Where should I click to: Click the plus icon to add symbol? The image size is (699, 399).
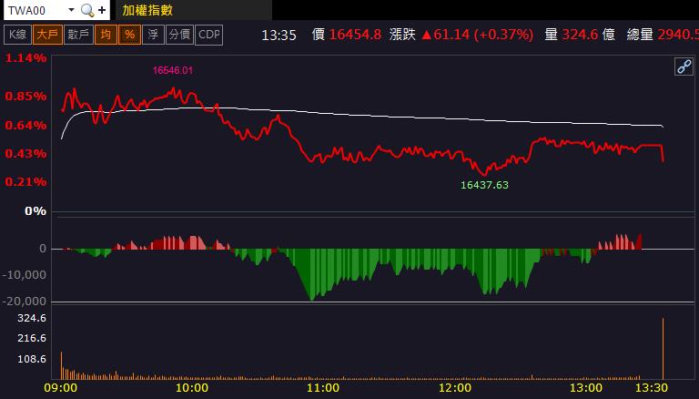(x=102, y=10)
